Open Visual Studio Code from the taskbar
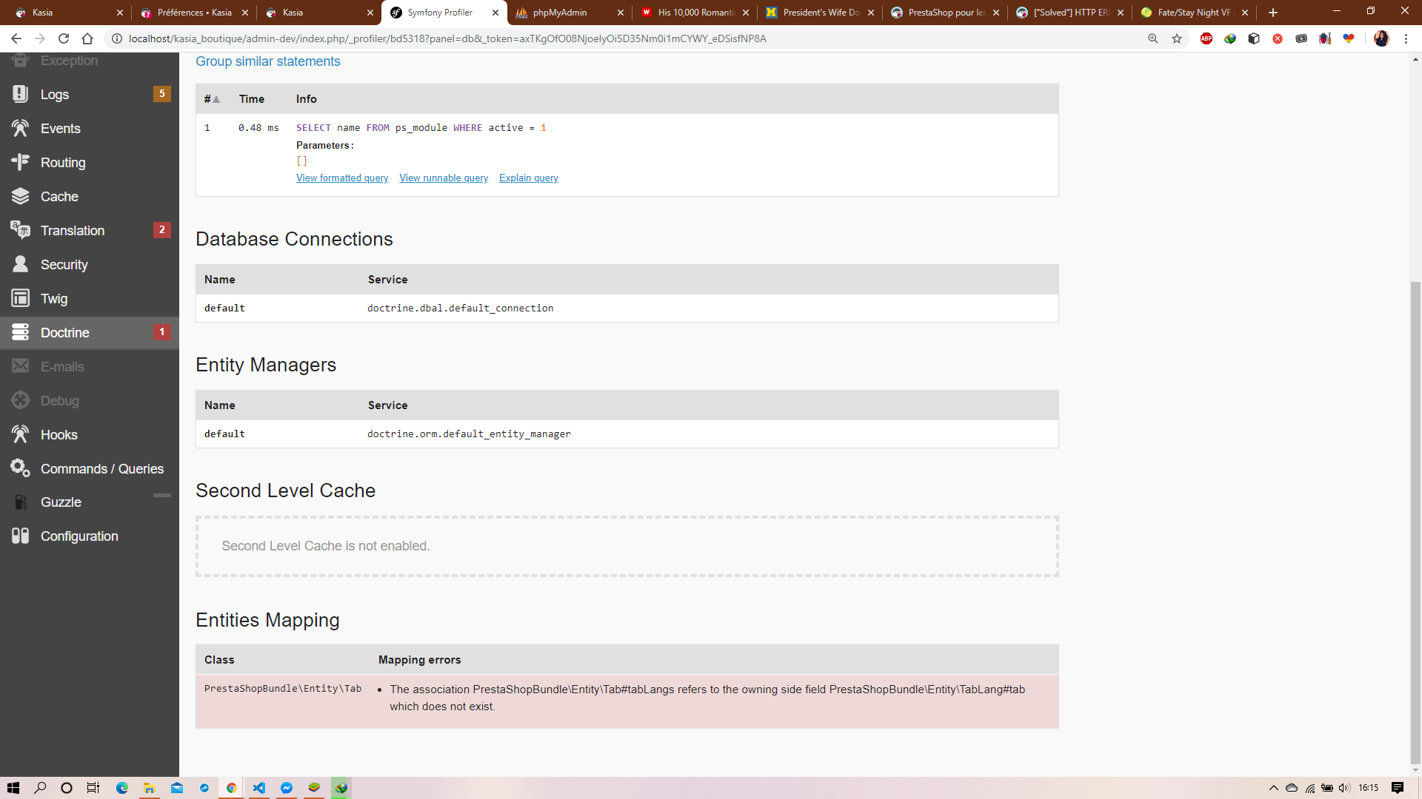Image resolution: width=1422 pixels, height=799 pixels. click(258, 788)
